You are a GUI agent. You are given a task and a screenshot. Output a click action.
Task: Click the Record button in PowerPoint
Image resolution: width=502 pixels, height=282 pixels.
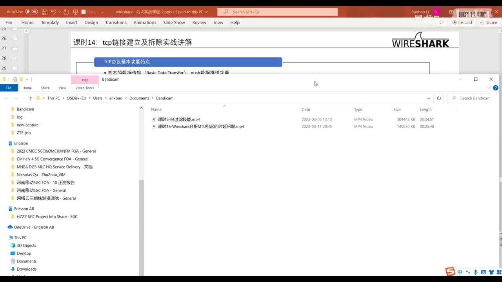[x=463, y=22]
